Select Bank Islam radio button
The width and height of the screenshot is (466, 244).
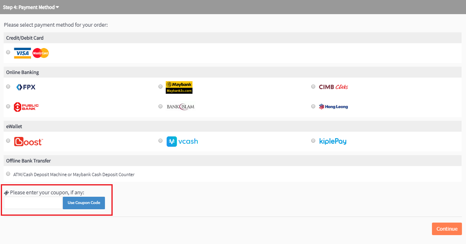click(160, 106)
